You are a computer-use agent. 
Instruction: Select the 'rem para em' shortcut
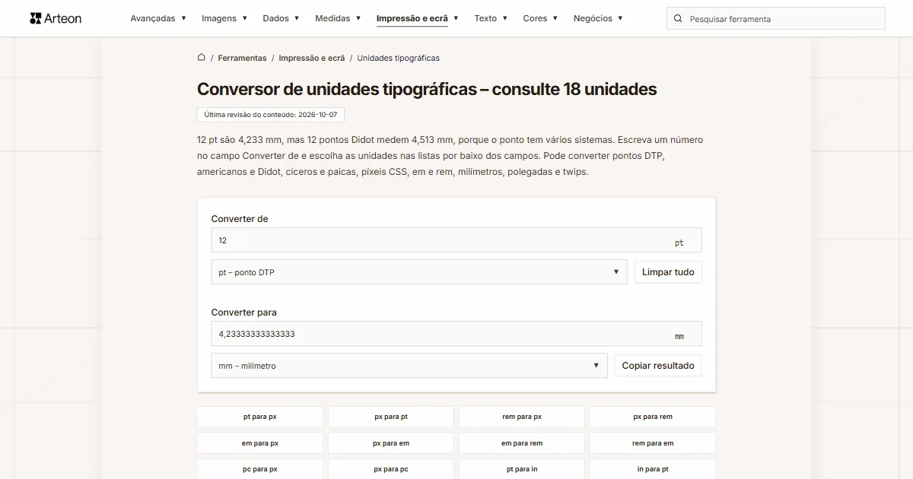[x=653, y=443]
